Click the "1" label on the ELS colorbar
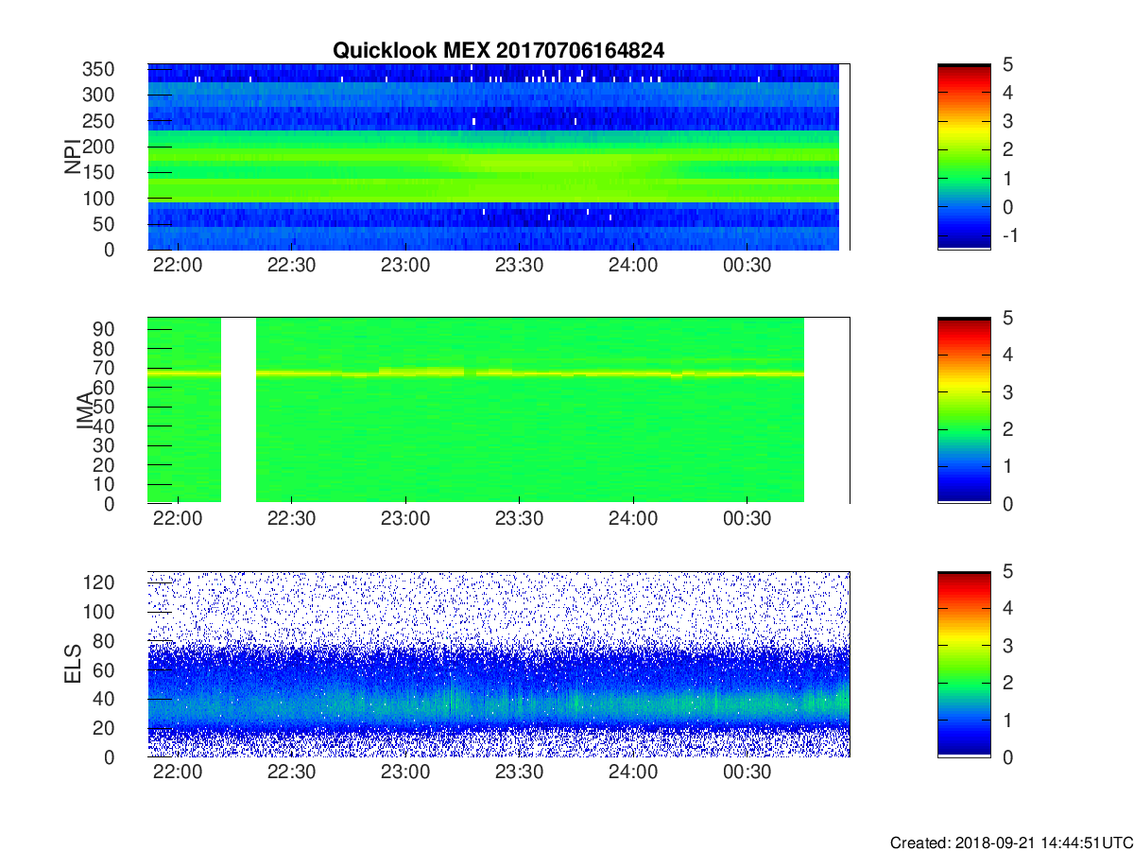Viewport: 1134px width, 851px height. point(1007,720)
